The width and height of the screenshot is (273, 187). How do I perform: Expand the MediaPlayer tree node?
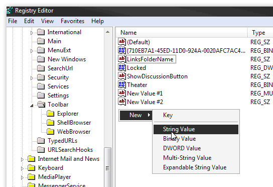pos(22,177)
